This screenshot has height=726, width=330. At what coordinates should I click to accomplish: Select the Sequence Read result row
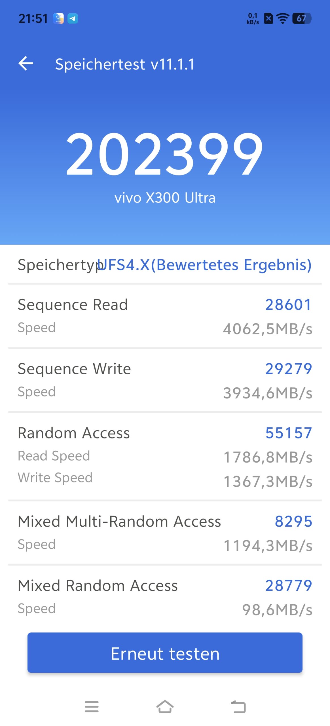[165, 316]
